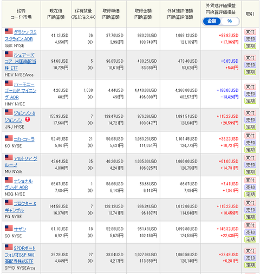The width and height of the screenshot is (260, 274).
Task: Click the US flag icon in GSK row
Action: (9, 31)
